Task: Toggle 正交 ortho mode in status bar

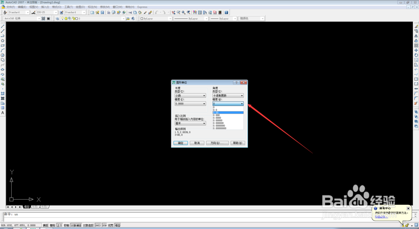Action: point(59,225)
